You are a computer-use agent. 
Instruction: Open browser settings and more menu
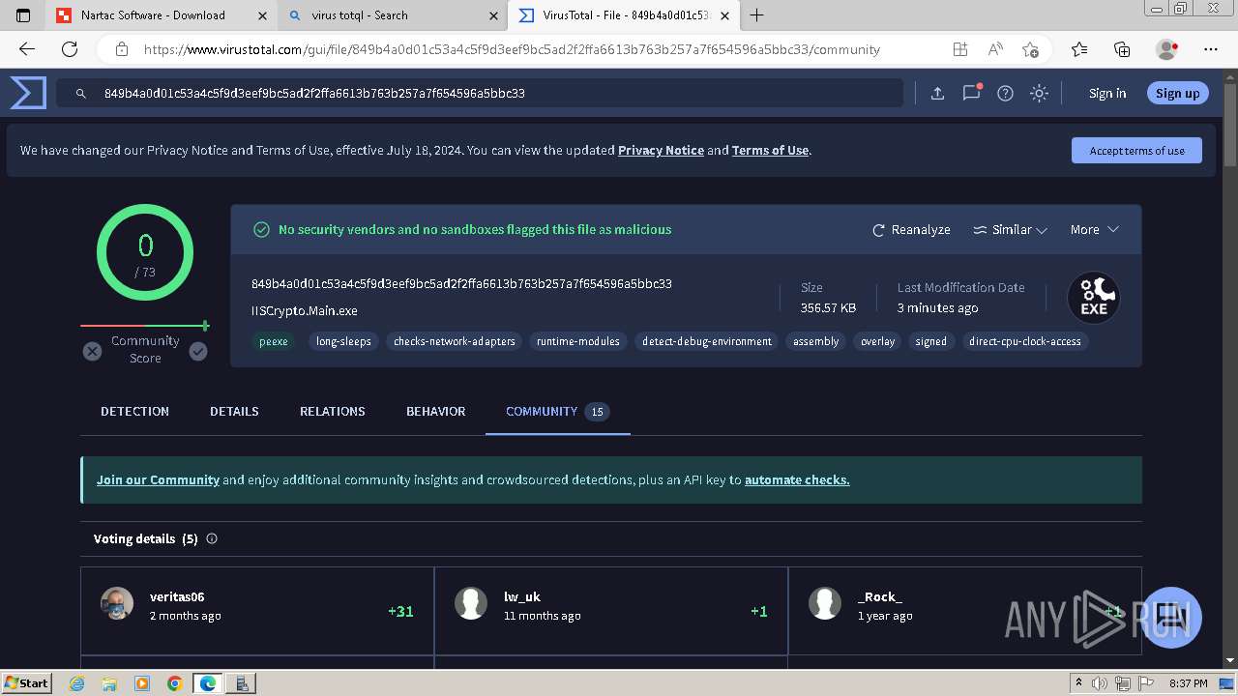[1211, 49]
